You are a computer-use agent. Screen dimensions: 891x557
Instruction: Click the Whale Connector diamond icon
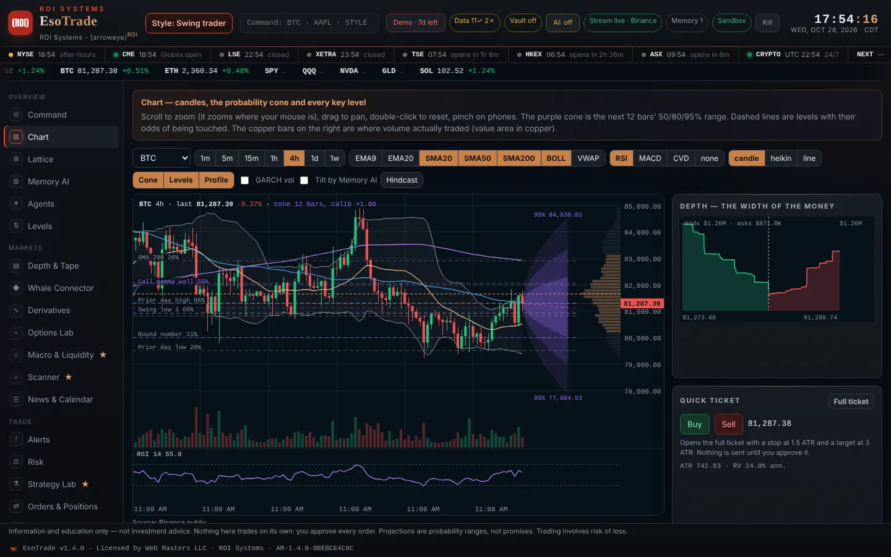coord(16,288)
